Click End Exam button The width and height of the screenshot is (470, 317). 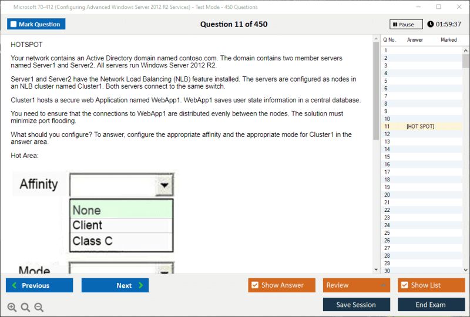tap(431, 305)
